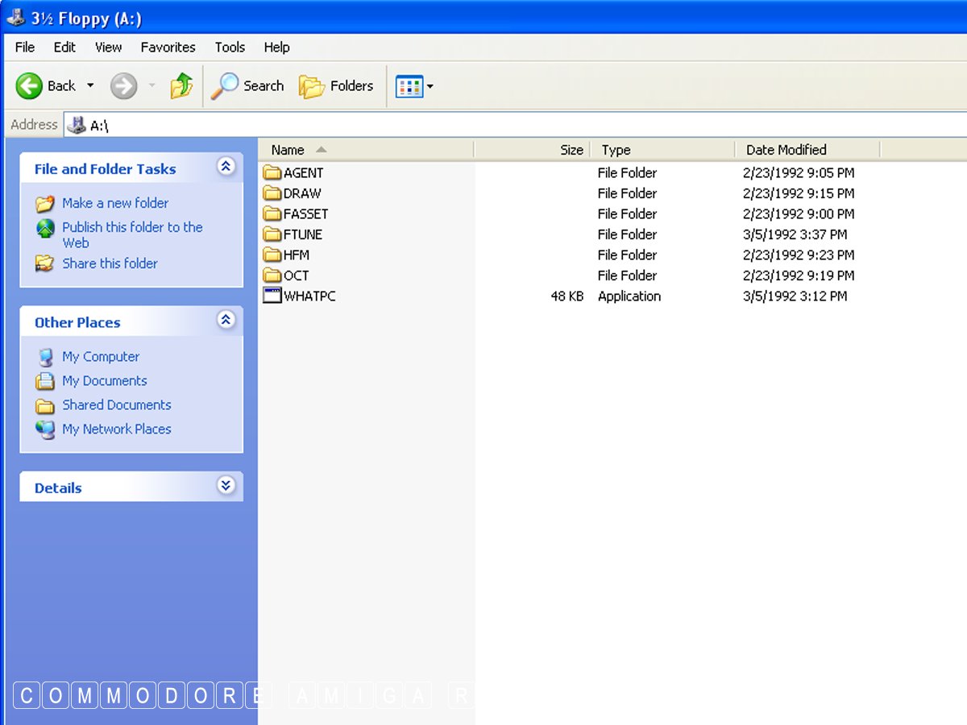
Task: Open the Favorites menu
Action: tap(168, 48)
